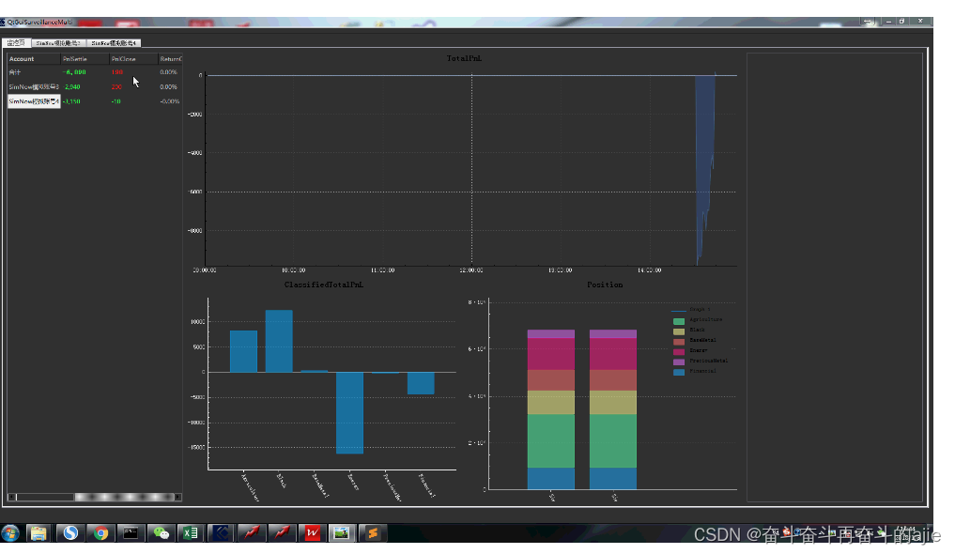
Task: Click the -6,090 PnlSettle value
Action: pyautogui.click(x=74, y=72)
